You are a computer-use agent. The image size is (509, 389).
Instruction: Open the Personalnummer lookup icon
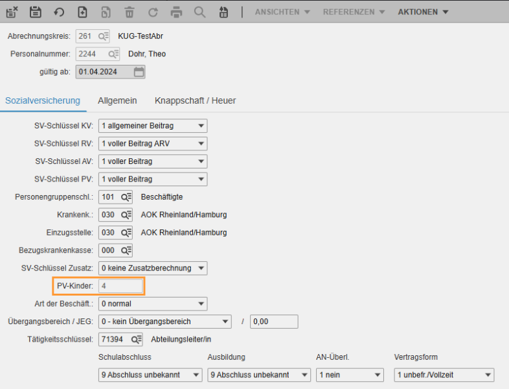pos(113,54)
